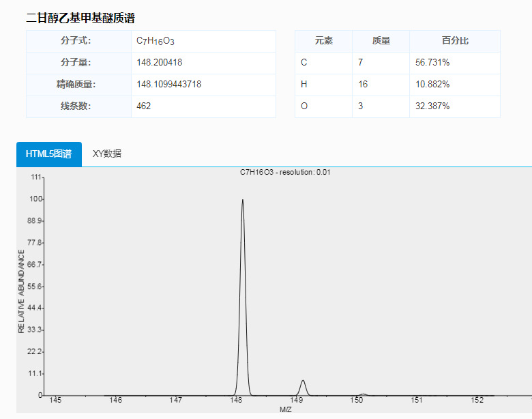Select the hydrogen percentage 10.882%
The image size is (532, 419).
click(432, 85)
